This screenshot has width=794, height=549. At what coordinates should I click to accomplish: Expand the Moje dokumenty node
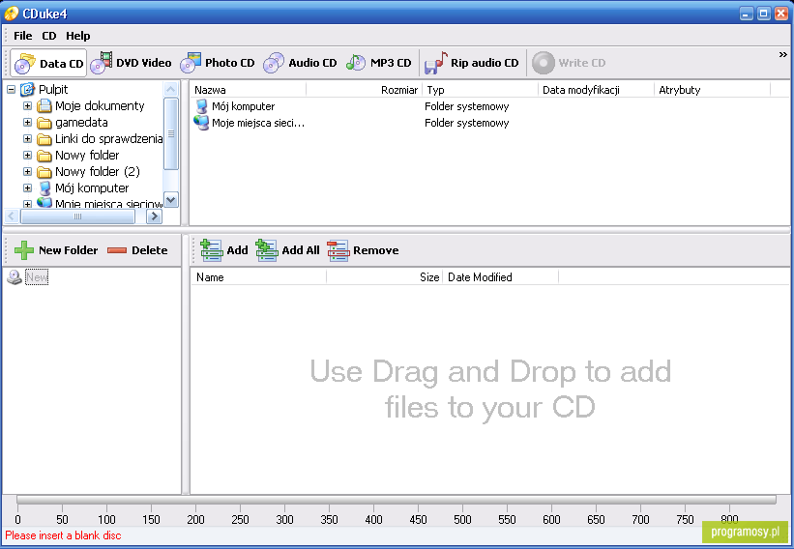pyautogui.click(x=27, y=105)
